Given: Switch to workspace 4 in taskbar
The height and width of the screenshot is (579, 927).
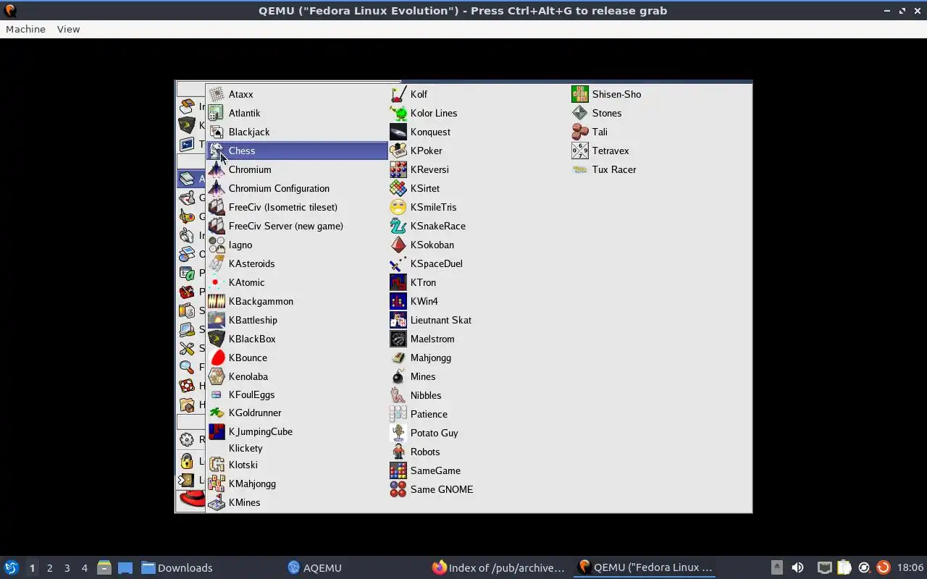Looking at the screenshot, I should tap(84, 568).
